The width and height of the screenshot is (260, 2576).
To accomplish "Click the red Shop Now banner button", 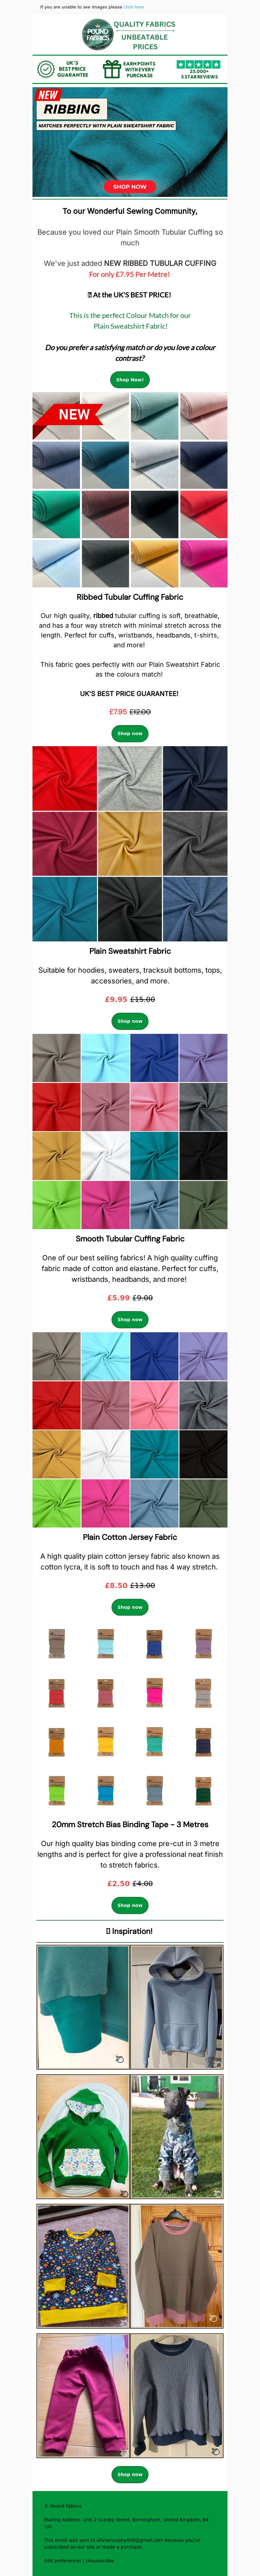I will coord(130,186).
